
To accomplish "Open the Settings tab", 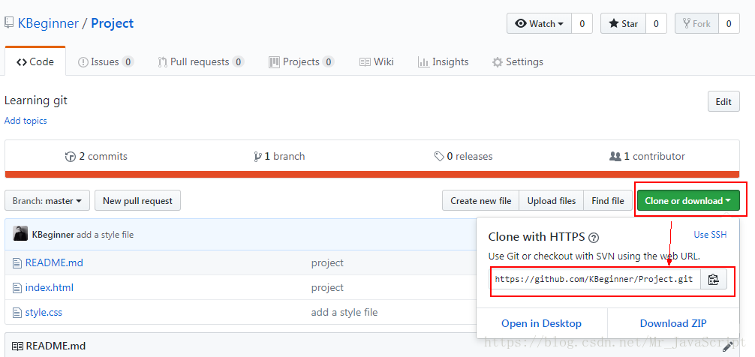I will tap(518, 61).
